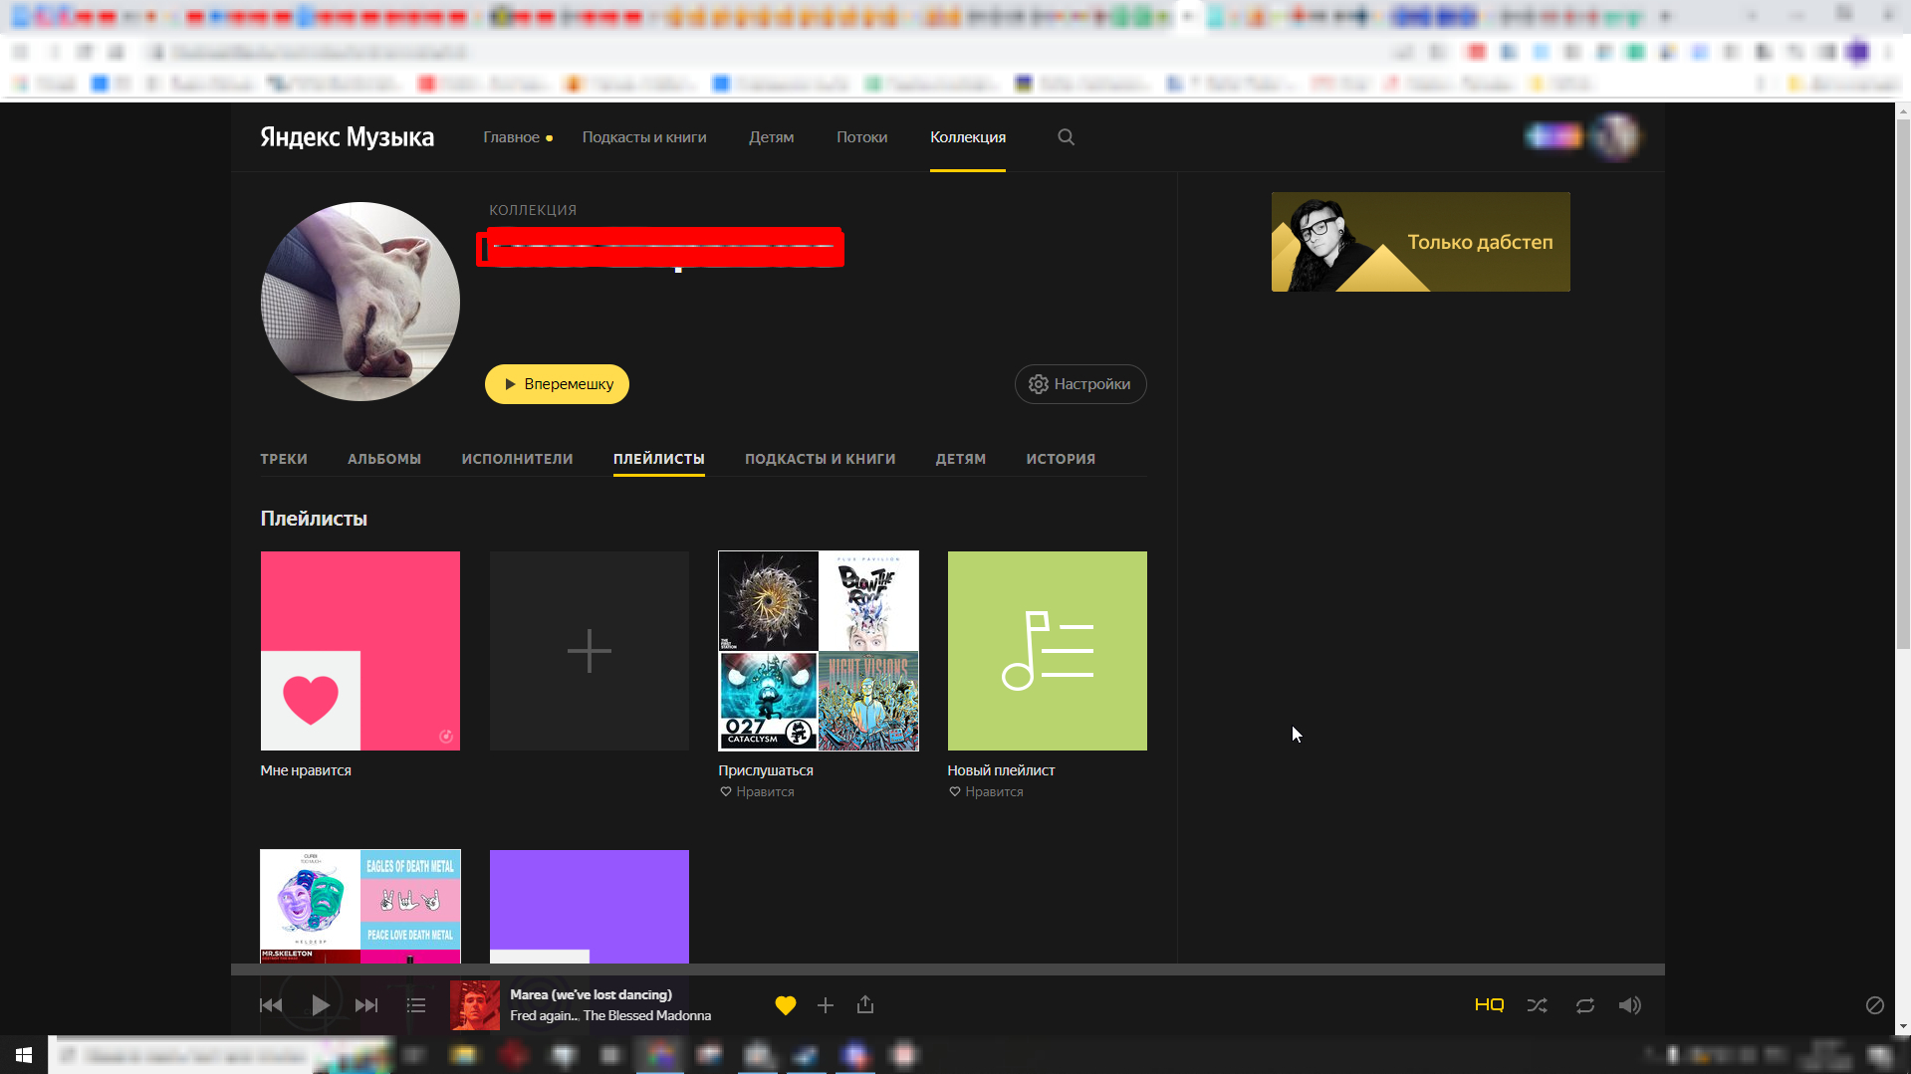Viewport: 1911px width, 1074px height.
Task: Open the Новый плейлист green cover
Action: tap(1048, 651)
